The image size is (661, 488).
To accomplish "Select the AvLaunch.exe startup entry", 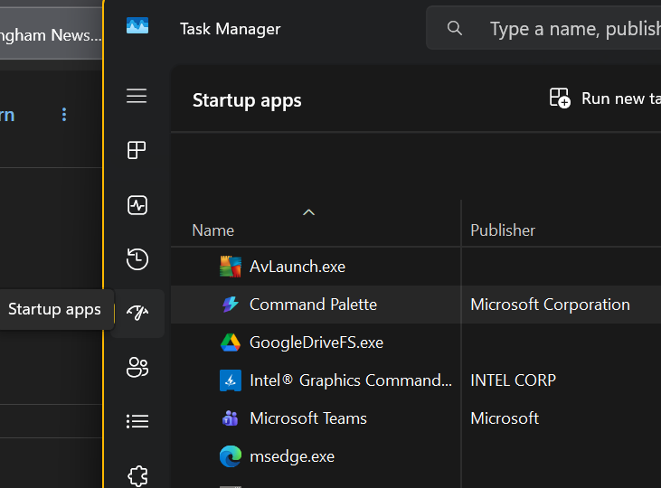I will [x=297, y=267].
